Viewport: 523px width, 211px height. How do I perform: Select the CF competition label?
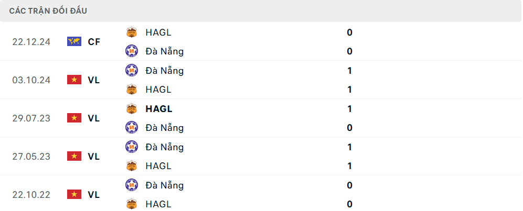(94, 42)
